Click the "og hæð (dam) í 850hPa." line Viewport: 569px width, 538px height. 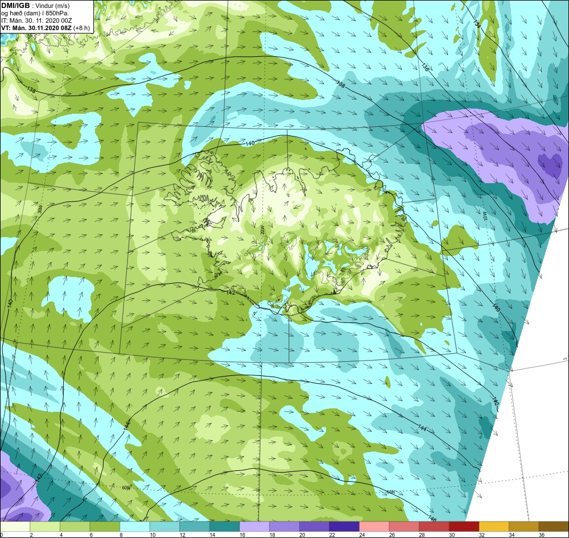pos(35,14)
